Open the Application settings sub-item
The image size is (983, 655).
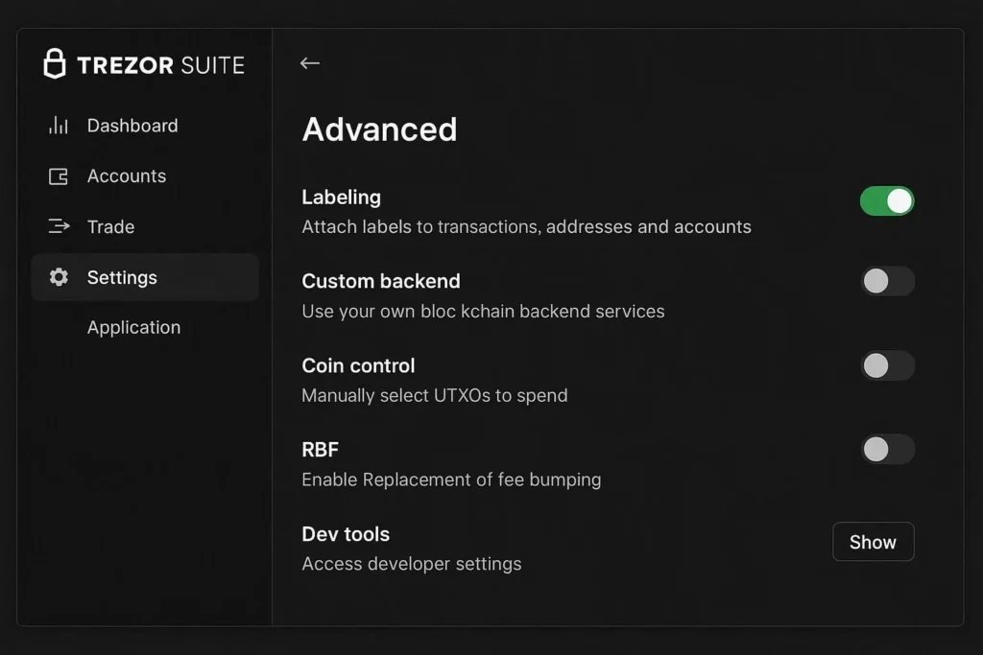pyautogui.click(x=133, y=328)
